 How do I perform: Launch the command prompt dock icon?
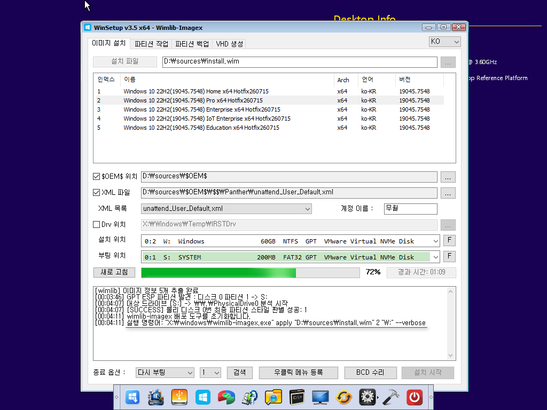[297, 397]
